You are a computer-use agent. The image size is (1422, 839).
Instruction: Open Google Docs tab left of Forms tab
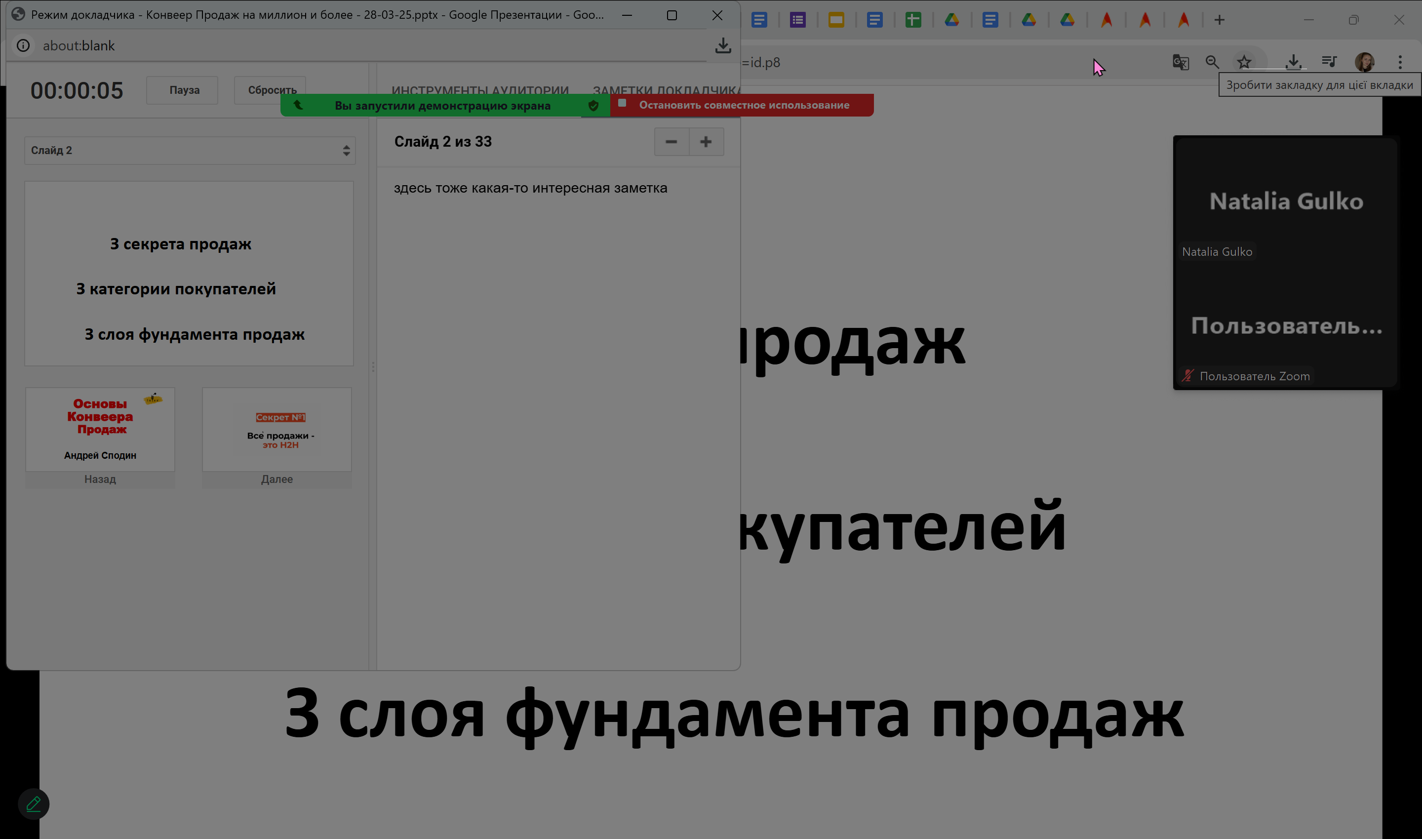(x=759, y=20)
